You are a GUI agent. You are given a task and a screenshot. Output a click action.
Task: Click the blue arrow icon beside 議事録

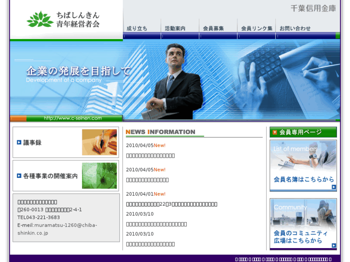[x=19, y=142]
